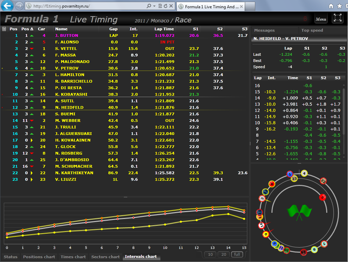Click the Pos Δ column header
The width and height of the screenshot is (348, 262).
click(x=27, y=29)
